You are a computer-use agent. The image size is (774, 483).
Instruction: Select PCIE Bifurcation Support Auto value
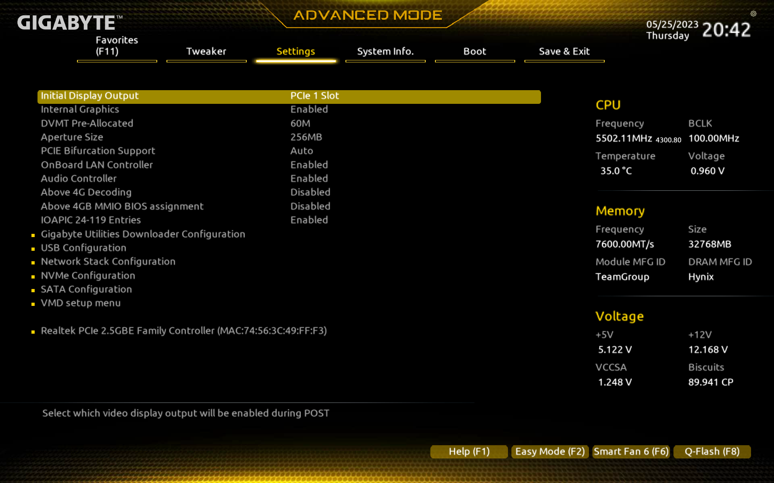(x=302, y=151)
